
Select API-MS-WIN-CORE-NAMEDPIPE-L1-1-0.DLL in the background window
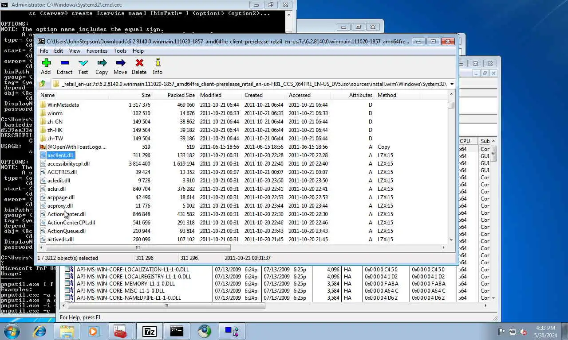[129, 298]
